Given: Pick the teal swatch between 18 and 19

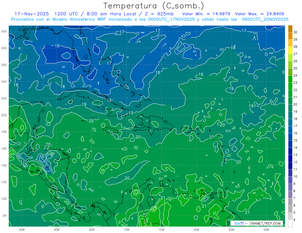Looking at the screenshot, I should click(290, 115).
